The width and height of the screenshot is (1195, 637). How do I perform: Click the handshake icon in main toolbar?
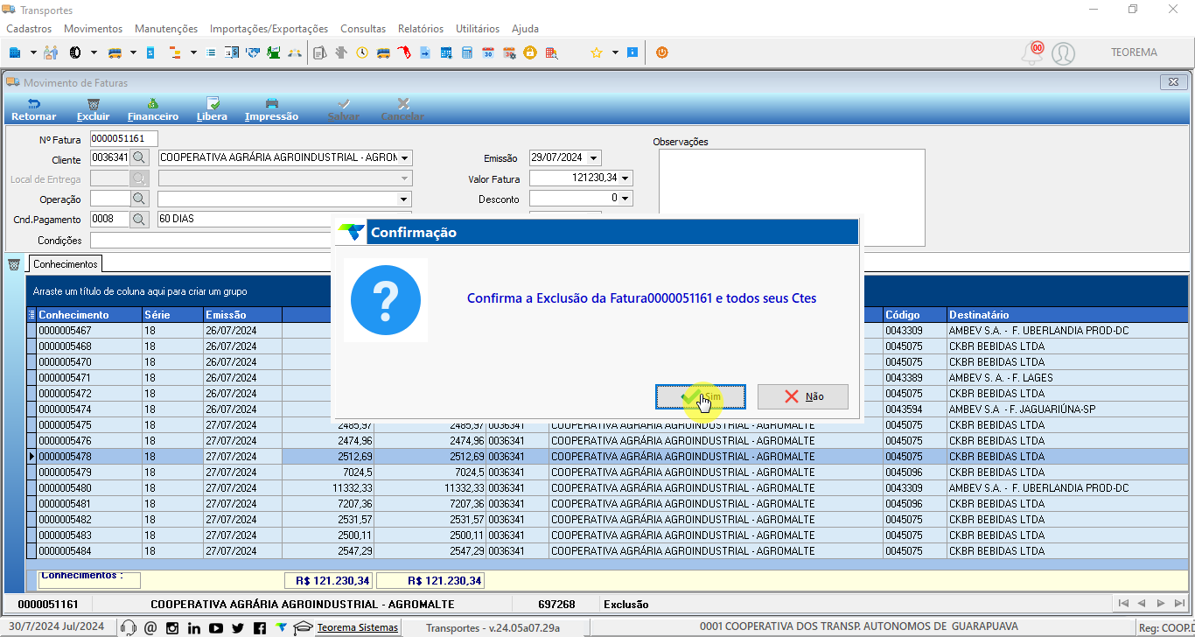253,52
